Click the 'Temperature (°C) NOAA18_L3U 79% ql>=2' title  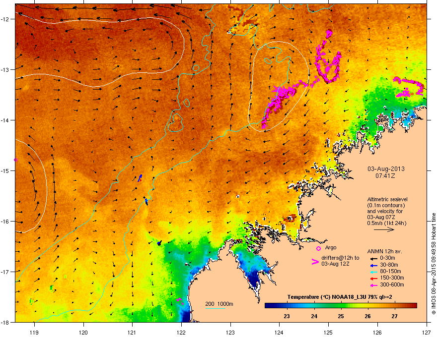pyautogui.click(x=340, y=297)
